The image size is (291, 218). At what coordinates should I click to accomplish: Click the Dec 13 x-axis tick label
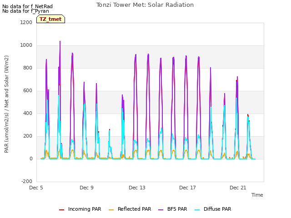(x=137, y=188)
